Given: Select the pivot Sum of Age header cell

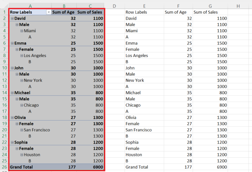Looking at the screenshot, I should [x=64, y=12].
